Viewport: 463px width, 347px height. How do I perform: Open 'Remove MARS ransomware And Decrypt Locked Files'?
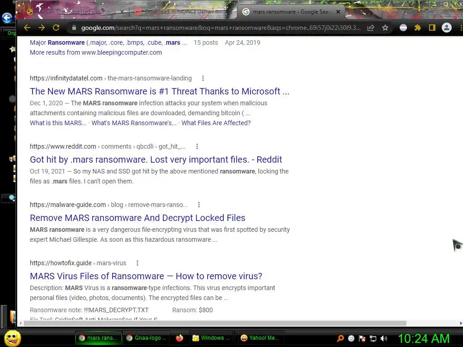[137, 218]
